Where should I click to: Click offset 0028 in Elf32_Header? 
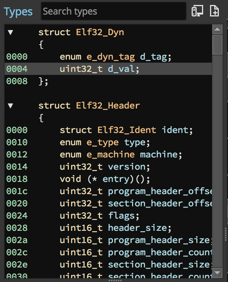point(17,228)
